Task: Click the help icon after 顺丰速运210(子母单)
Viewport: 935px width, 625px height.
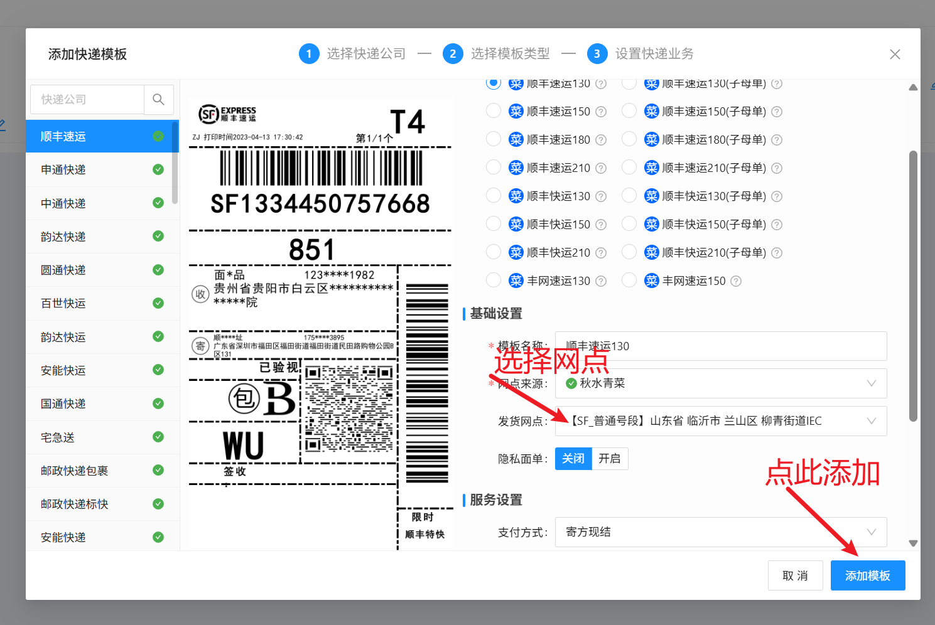Action: (x=777, y=168)
